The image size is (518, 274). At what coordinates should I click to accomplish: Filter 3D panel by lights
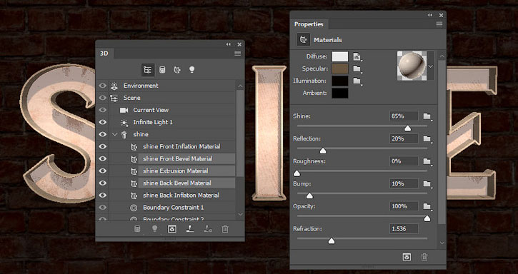point(191,70)
